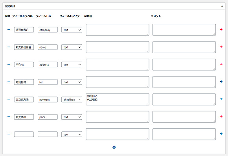Click comment textarea for payment row
Viewport: 228px width, 156px height.
[184, 99]
